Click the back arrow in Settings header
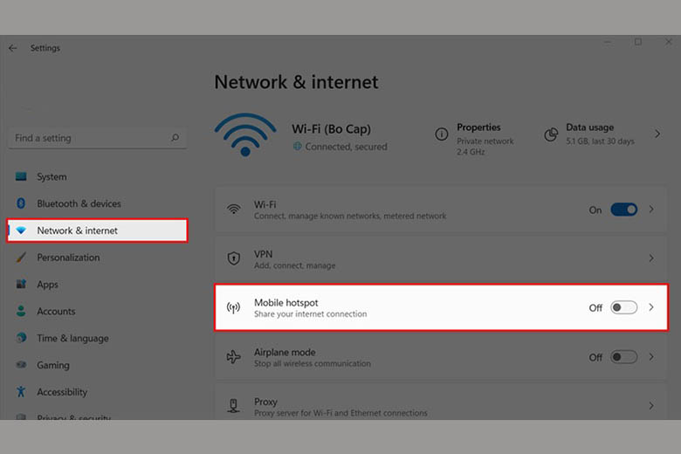 click(x=12, y=49)
